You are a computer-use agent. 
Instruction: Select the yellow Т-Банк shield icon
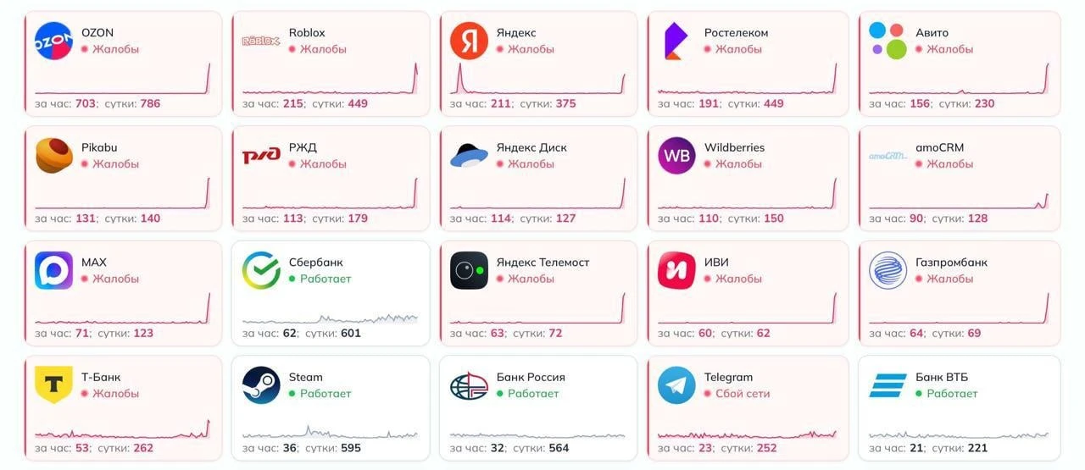coord(53,385)
